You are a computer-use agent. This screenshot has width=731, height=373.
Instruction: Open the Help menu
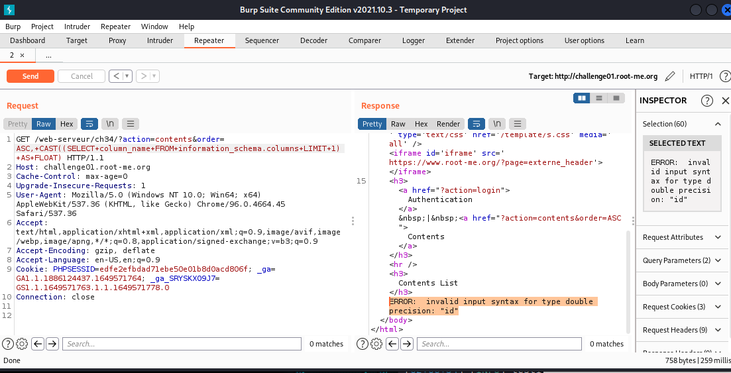[186, 27]
